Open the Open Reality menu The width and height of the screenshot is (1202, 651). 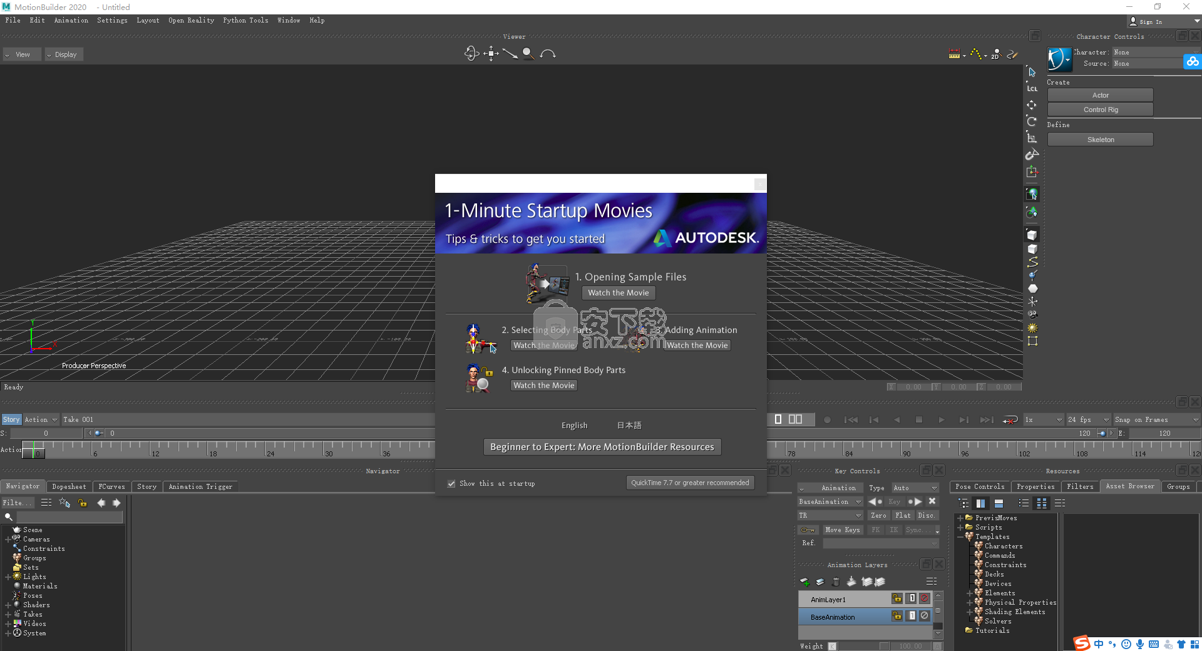tap(191, 21)
